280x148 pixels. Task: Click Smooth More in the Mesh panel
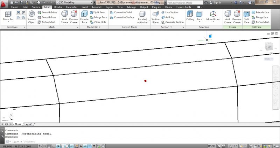tap(48, 13)
